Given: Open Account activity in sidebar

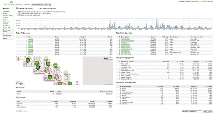Looking at the screenshot, I should click(6, 23).
